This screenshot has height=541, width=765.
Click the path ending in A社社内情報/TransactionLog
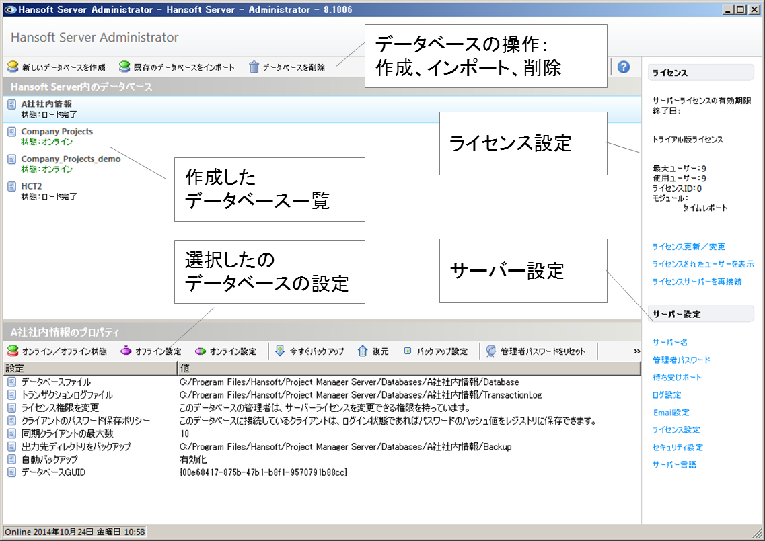361,394
